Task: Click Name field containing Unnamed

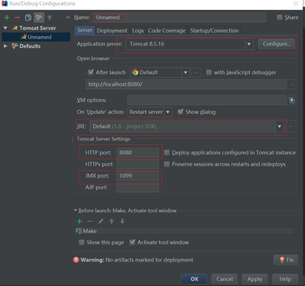Action: (179, 17)
